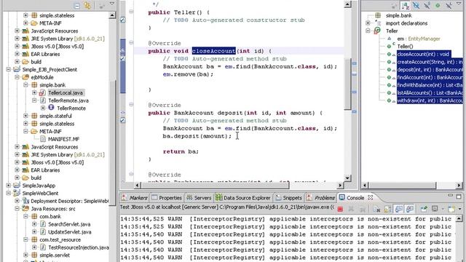466x262 pixels.
Task: Click editor vertical scrollbar thumb
Action: [348, 84]
